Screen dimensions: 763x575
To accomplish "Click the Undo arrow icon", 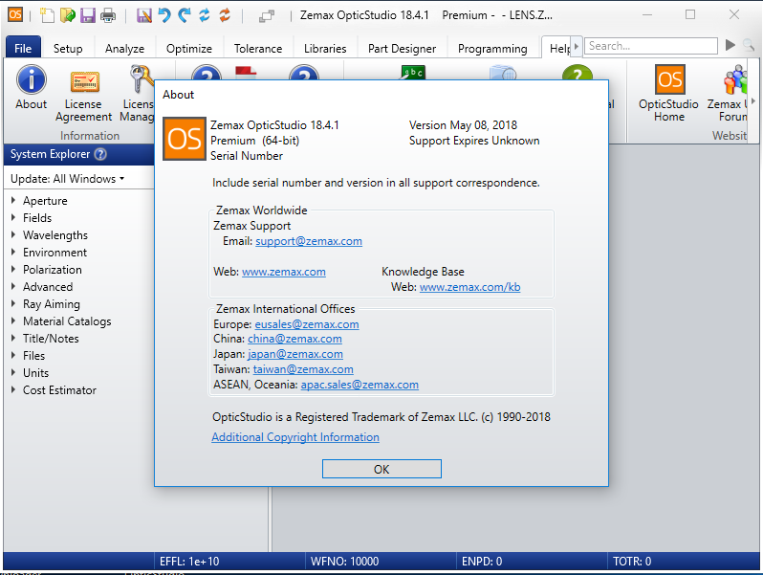I will pyautogui.click(x=164, y=15).
